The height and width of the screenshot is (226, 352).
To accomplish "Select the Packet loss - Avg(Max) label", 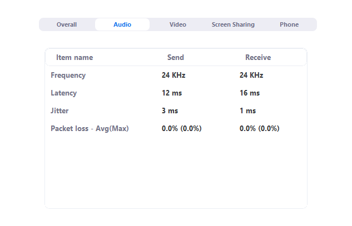I will (90, 128).
